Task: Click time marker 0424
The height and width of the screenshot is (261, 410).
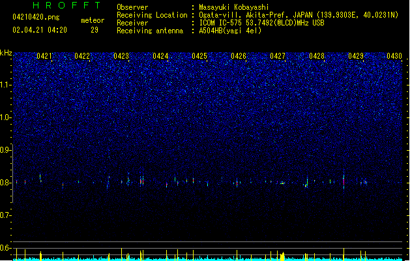Action: coord(160,56)
